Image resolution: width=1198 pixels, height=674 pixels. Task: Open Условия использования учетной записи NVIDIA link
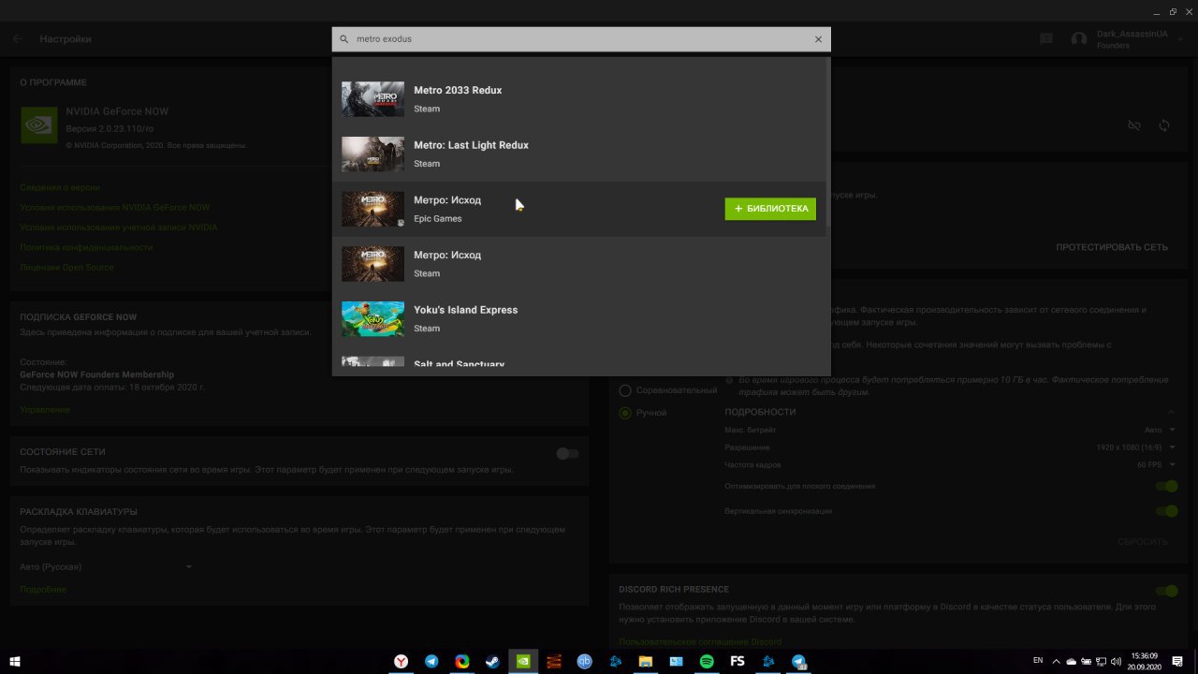tap(119, 227)
